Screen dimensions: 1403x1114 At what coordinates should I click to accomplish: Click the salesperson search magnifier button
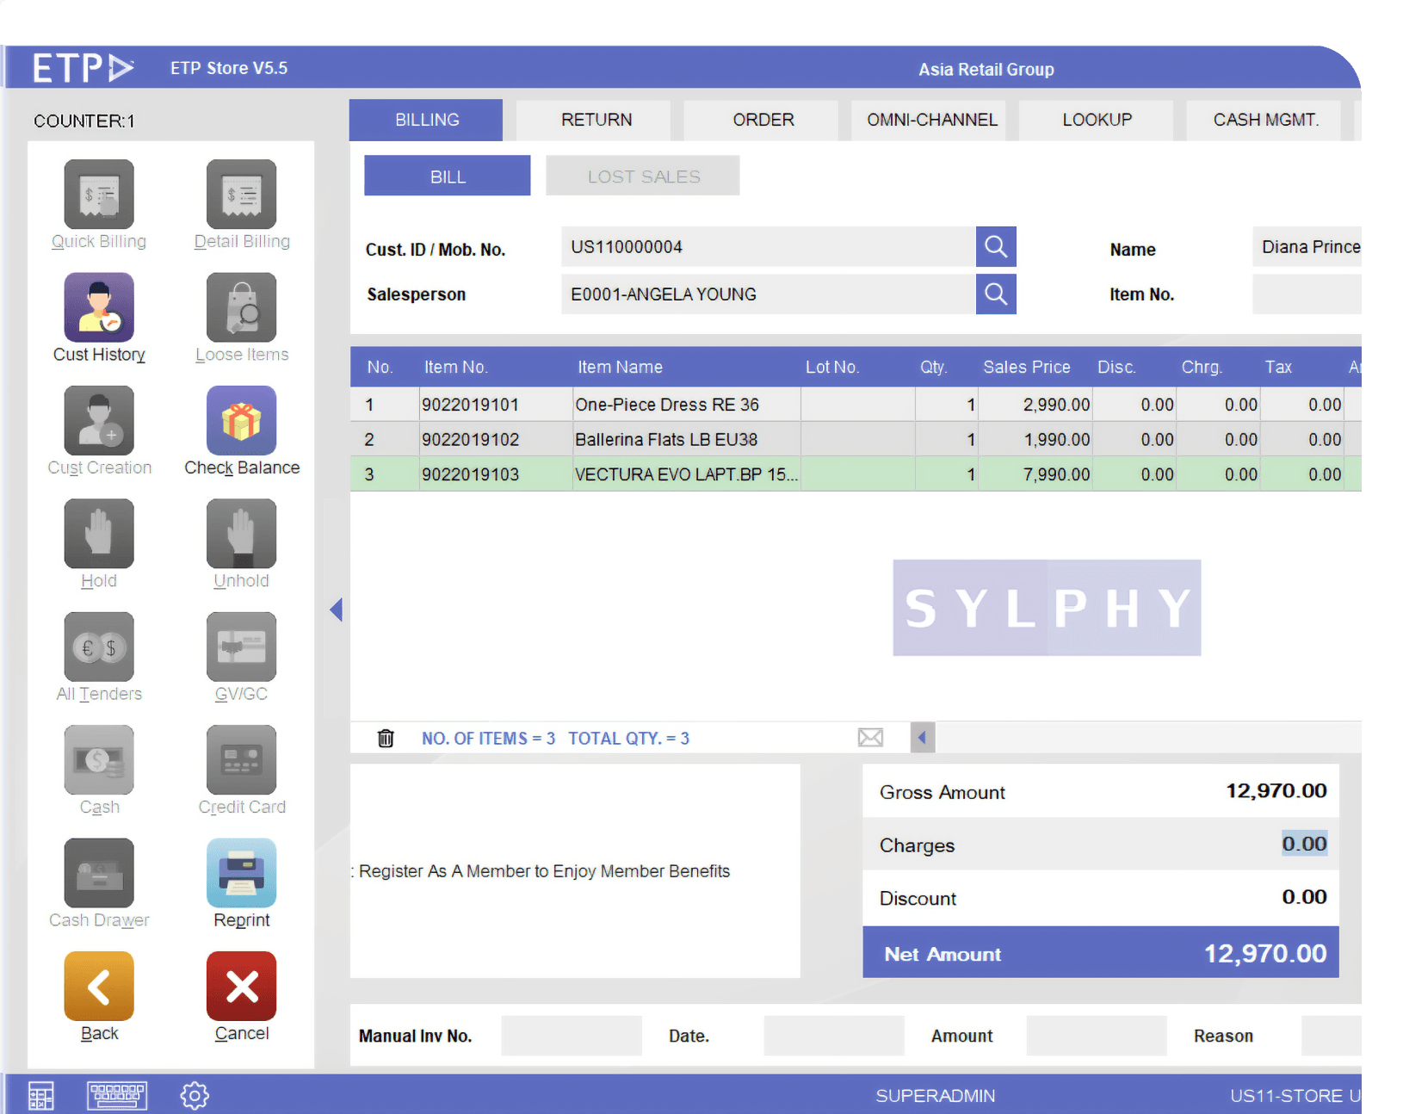coord(995,294)
